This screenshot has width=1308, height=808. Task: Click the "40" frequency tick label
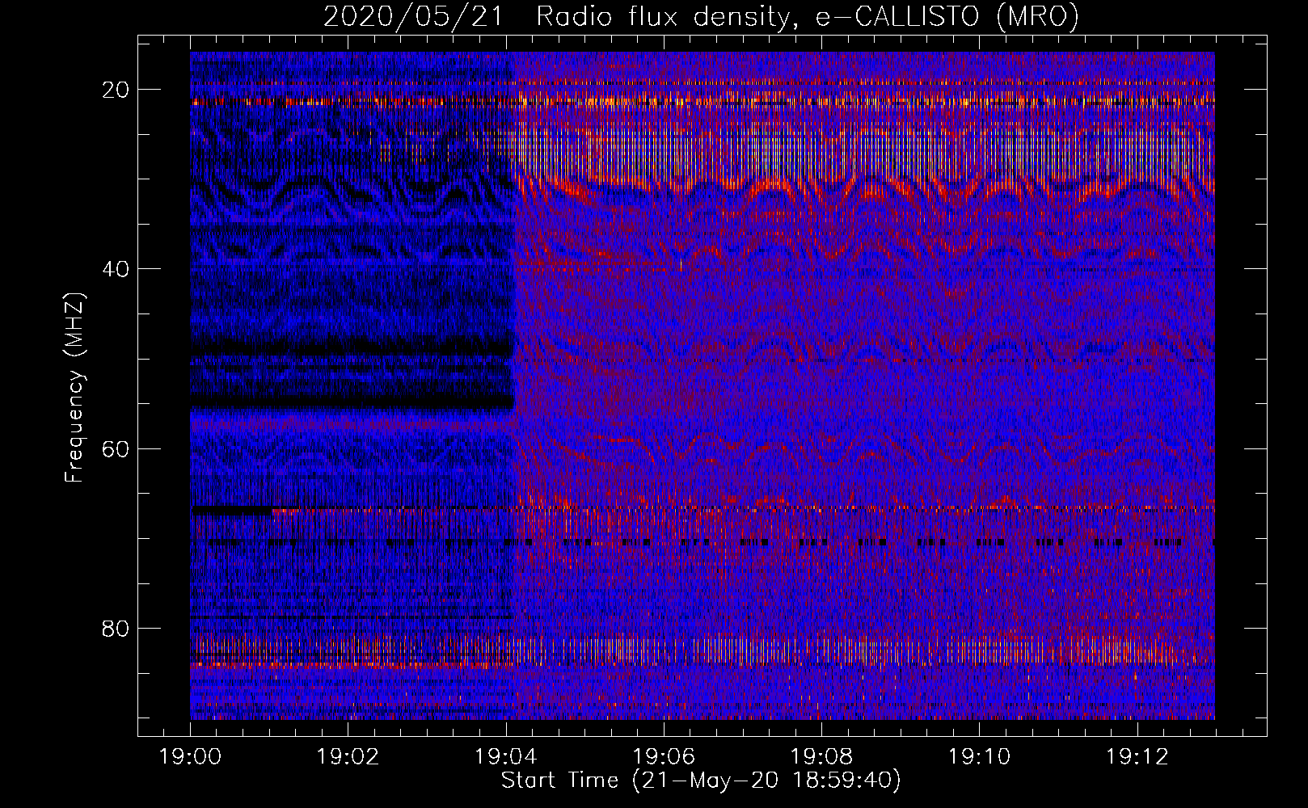click(116, 269)
